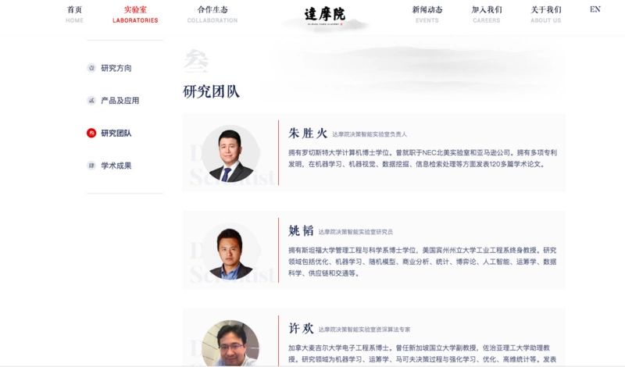This screenshot has width=625, height=367.
Task: Click the name 姚韬 heading
Action: point(301,231)
